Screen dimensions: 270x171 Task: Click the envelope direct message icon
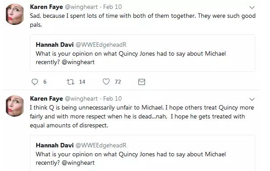pyautogui.click(x=142, y=82)
